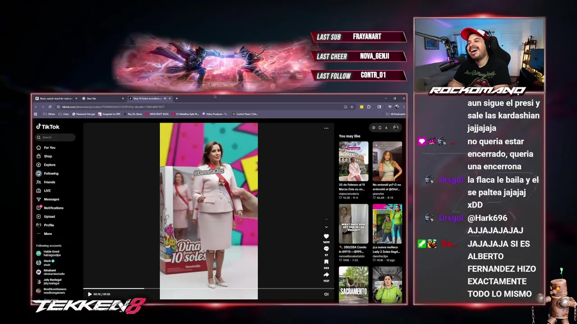Viewport: 577px width, 324px height.
Task: Go back in browser history
Action: coord(36,107)
